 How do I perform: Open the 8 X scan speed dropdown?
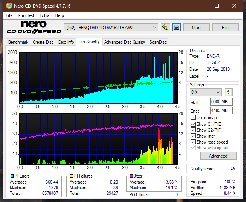[206, 92]
